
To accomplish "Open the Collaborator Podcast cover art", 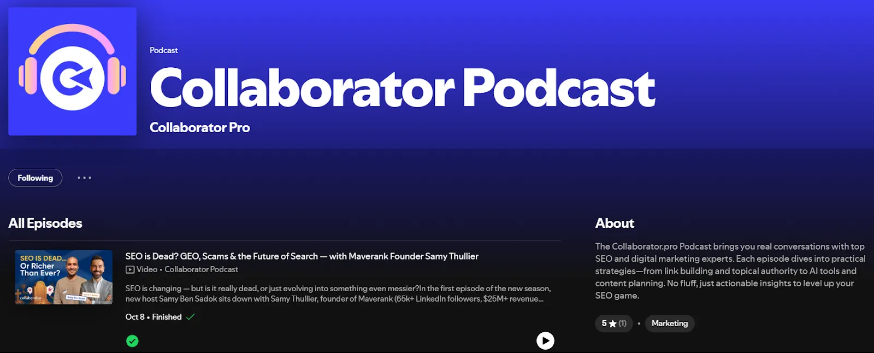I will click(x=72, y=71).
